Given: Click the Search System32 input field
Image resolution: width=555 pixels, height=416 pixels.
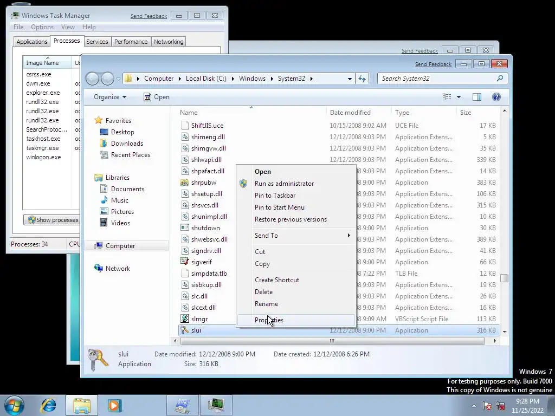Looking at the screenshot, I should pyautogui.click(x=437, y=79).
